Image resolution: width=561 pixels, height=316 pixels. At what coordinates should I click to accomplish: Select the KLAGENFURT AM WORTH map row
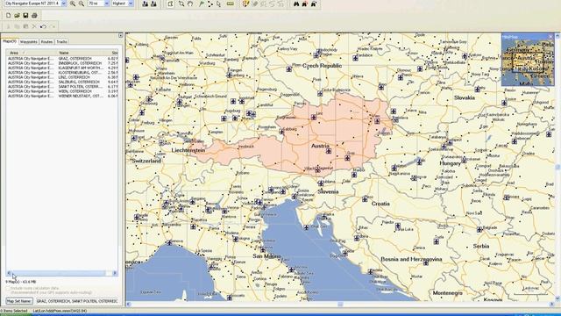click(62, 68)
